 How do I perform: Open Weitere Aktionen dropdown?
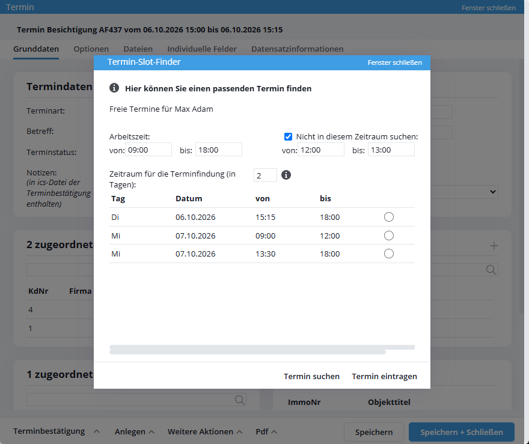tap(205, 431)
